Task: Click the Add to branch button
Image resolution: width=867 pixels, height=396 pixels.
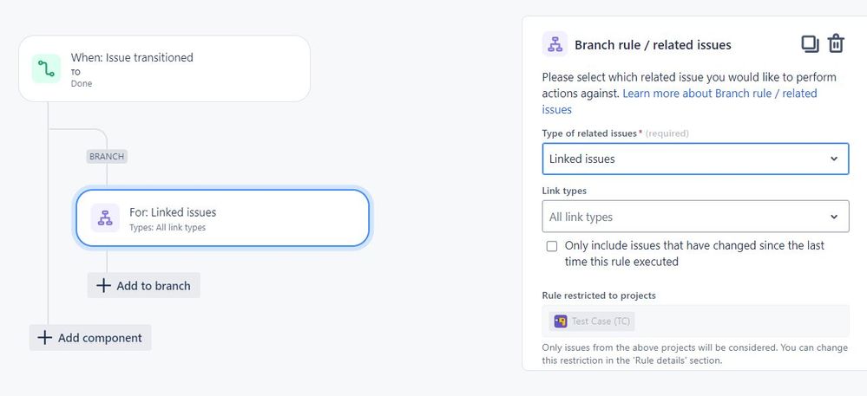Action: pyautogui.click(x=144, y=286)
